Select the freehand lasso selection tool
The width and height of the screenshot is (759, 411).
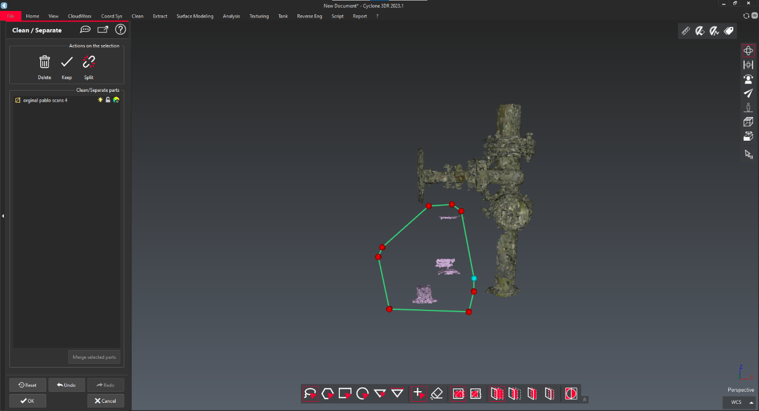click(310, 393)
